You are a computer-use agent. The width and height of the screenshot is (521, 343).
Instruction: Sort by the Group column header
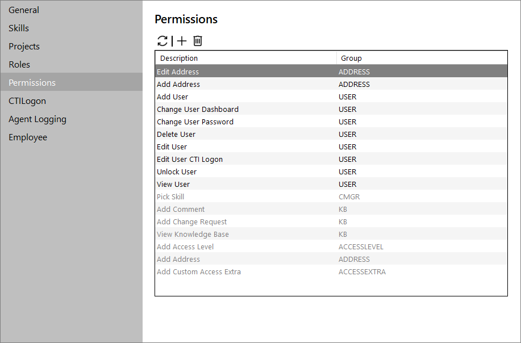click(422, 58)
